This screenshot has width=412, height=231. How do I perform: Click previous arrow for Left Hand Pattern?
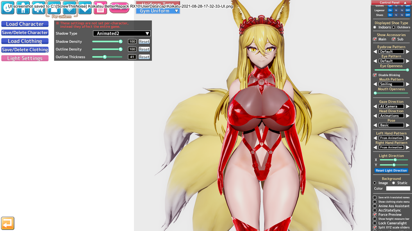(x=375, y=138)
